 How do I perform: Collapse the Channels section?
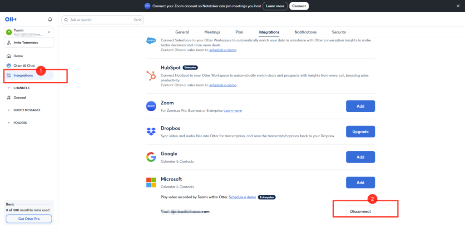point(9,88)
